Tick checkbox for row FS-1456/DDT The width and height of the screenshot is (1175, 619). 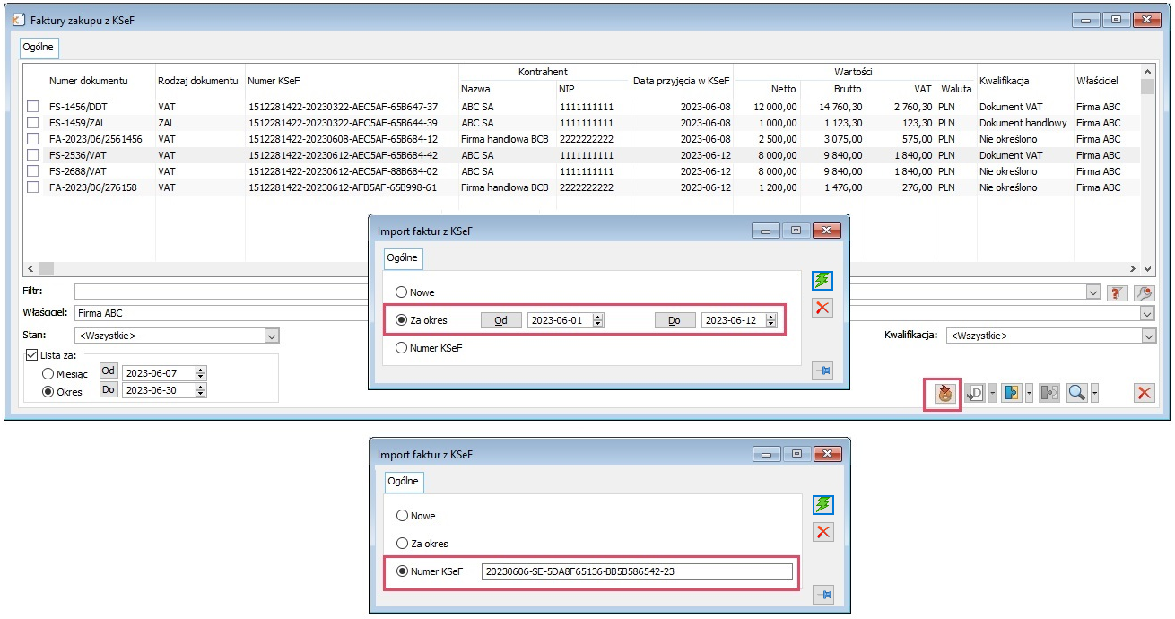(x=33, y=107)
